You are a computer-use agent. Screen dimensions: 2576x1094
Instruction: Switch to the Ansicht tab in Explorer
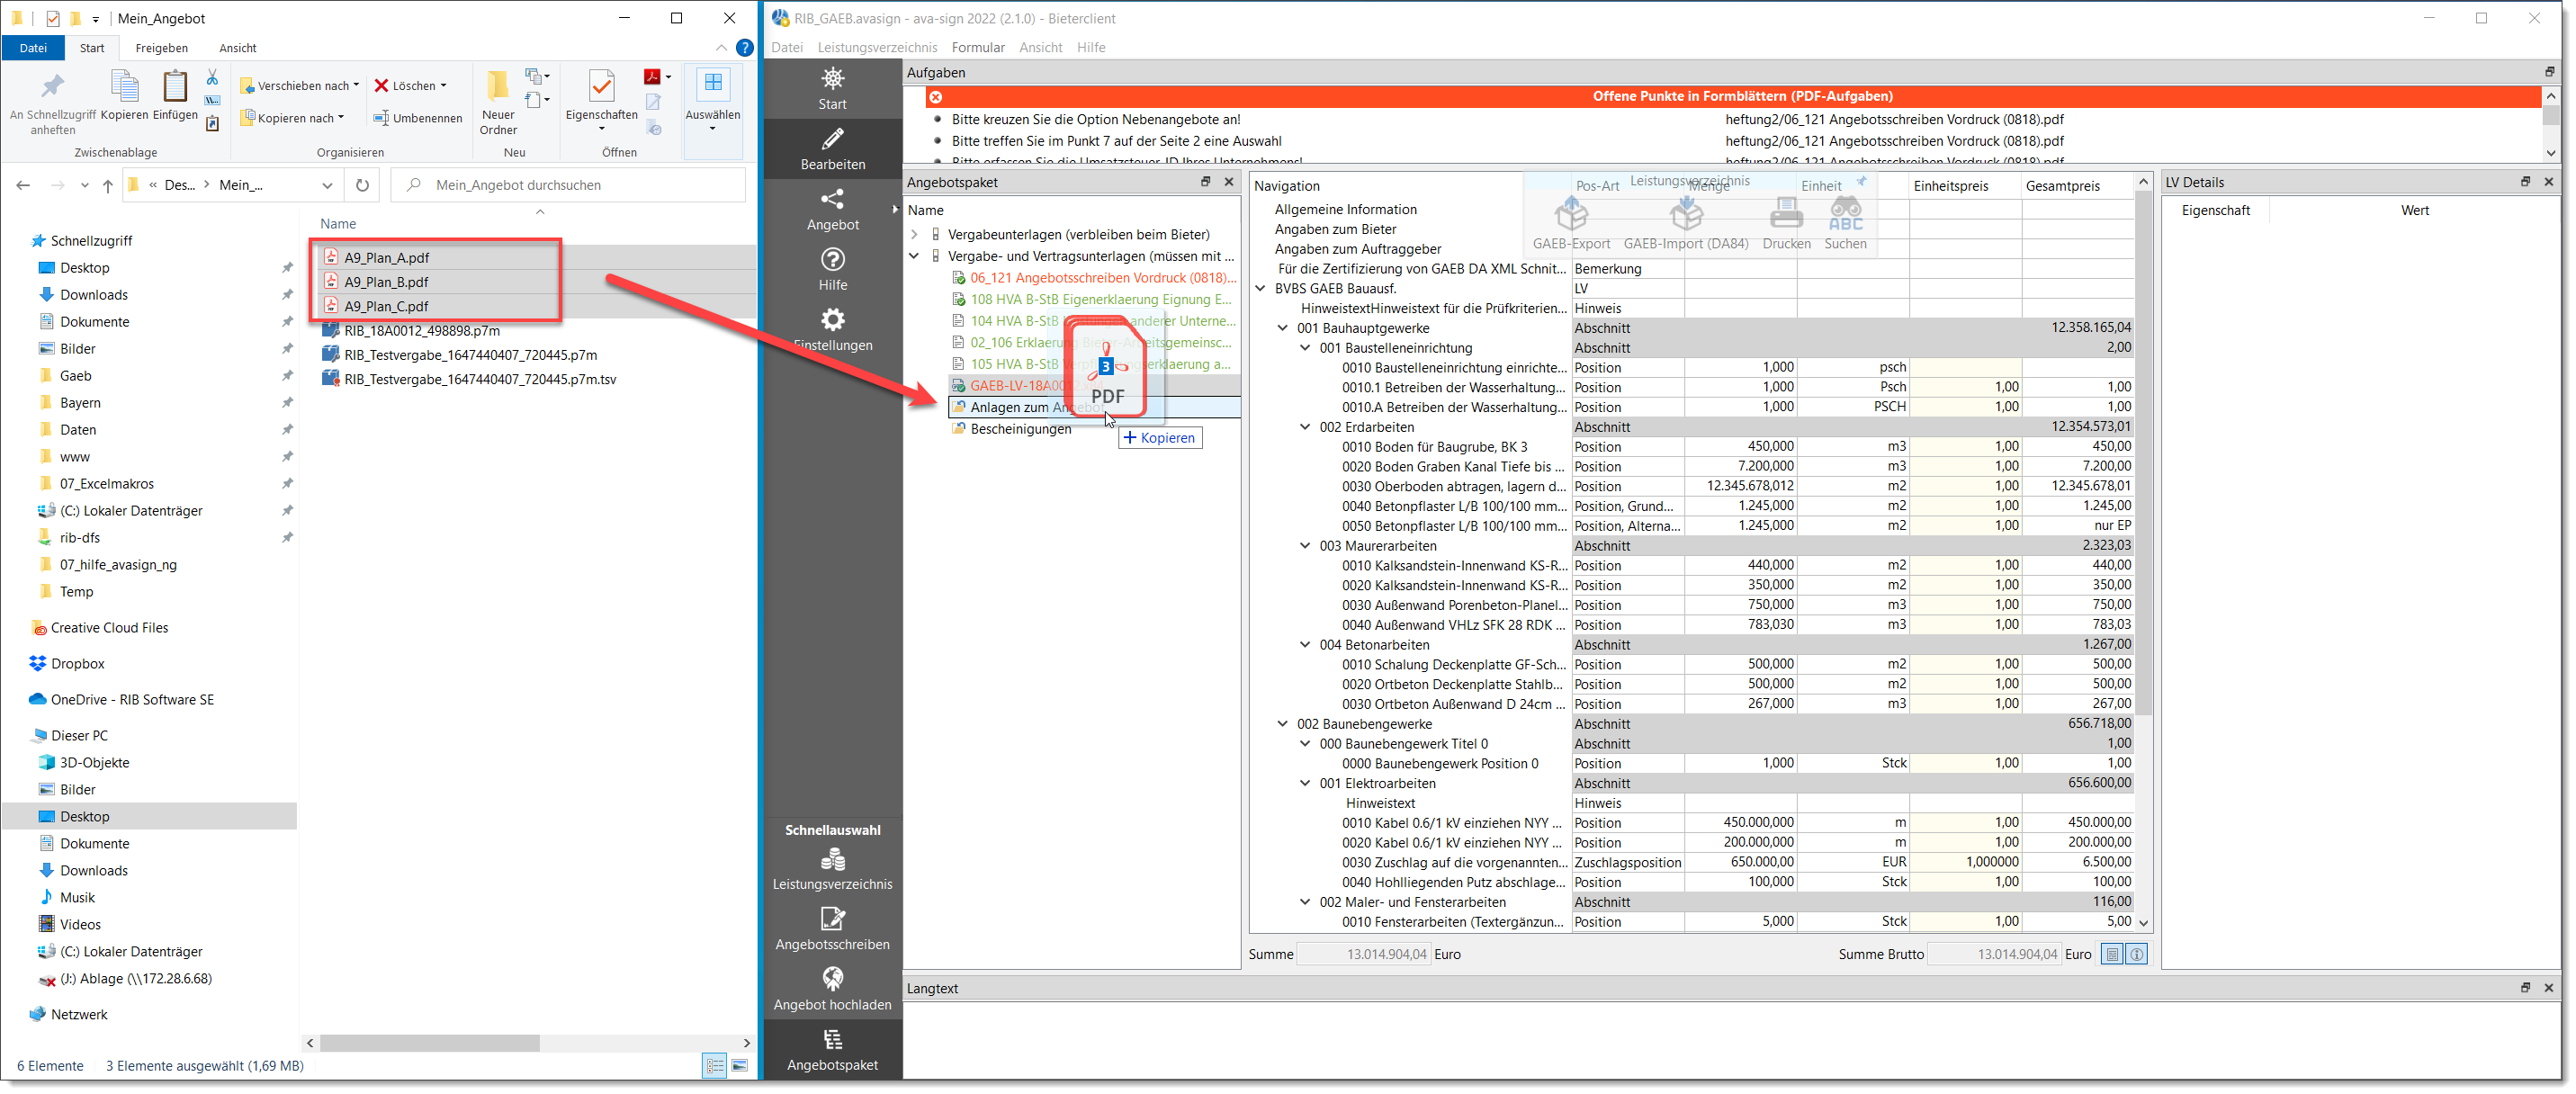click(238, 48)
